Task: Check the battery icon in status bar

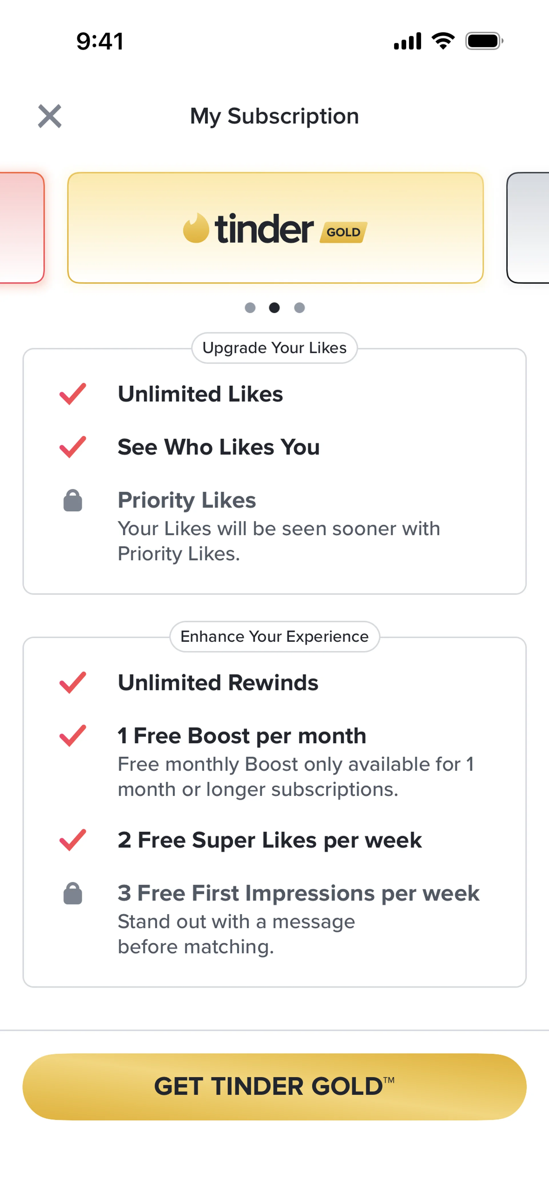Action: [x=484, y=41]
